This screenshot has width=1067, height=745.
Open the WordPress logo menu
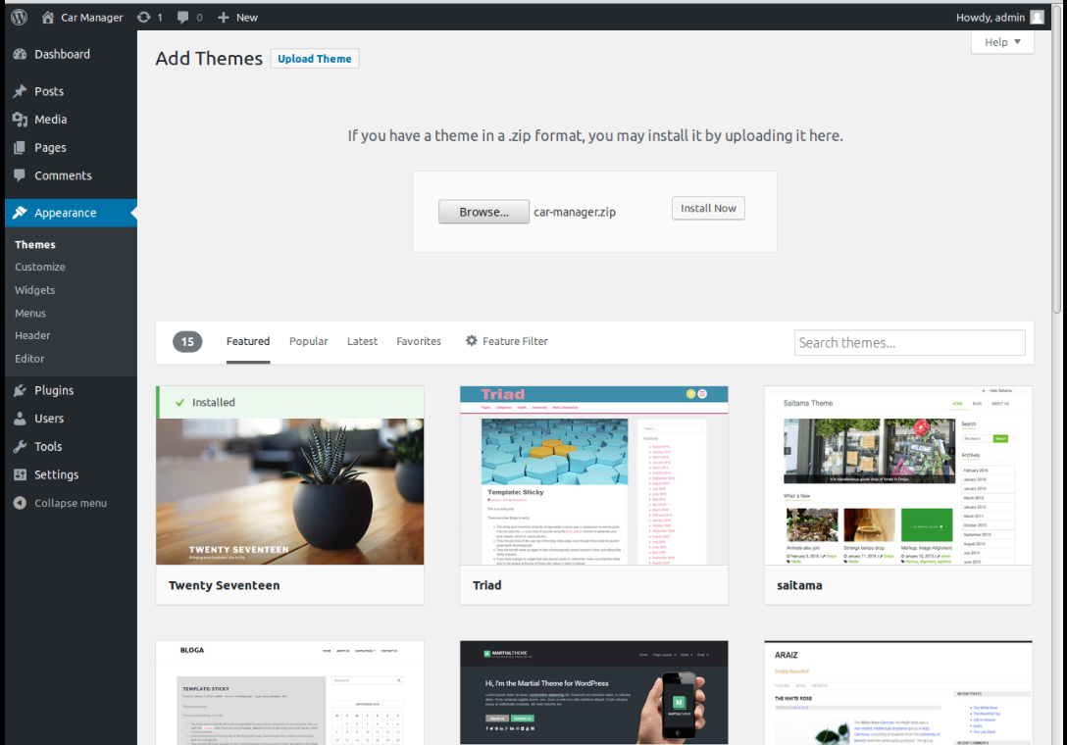coord(19,17)
